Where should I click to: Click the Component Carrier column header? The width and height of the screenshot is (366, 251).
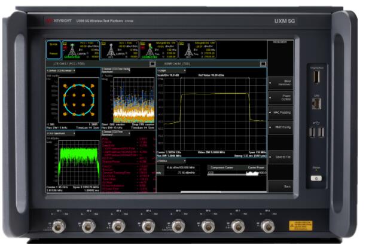coord(222,167)
